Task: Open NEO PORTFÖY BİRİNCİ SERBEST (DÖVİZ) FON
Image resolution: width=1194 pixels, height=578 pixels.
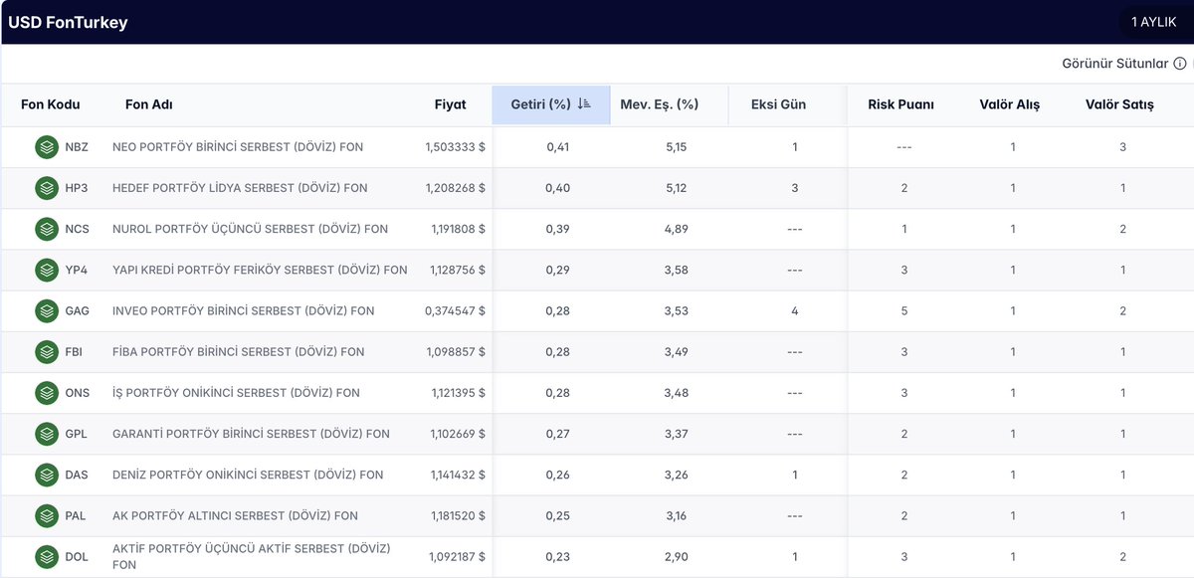Action: 238,147
